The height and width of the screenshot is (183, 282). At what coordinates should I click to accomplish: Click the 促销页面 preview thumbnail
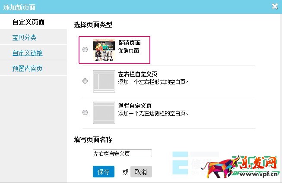(104, 50)
